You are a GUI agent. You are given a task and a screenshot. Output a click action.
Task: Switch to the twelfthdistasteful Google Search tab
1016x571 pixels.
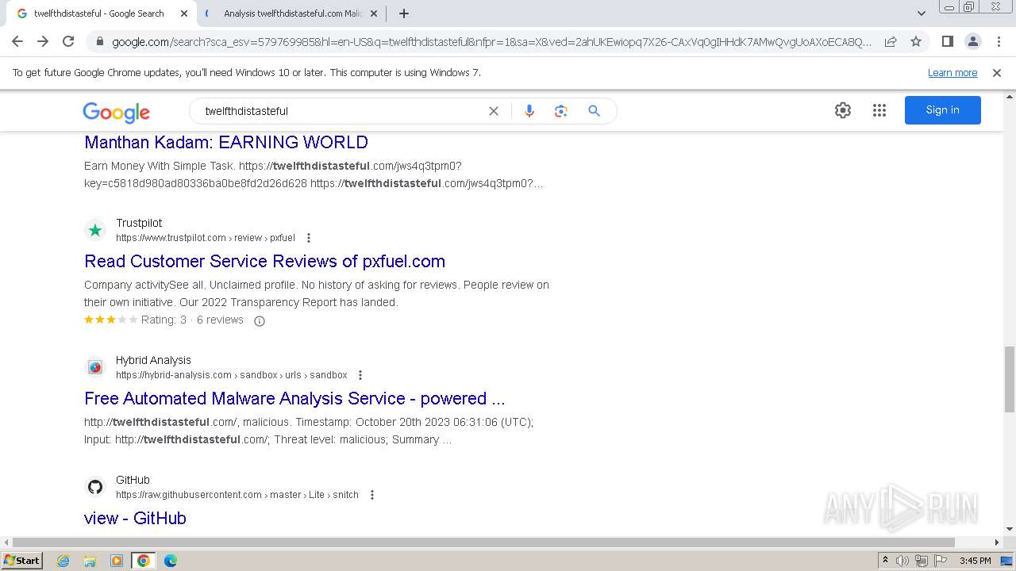pyautogui.click(x=100, y=13)
